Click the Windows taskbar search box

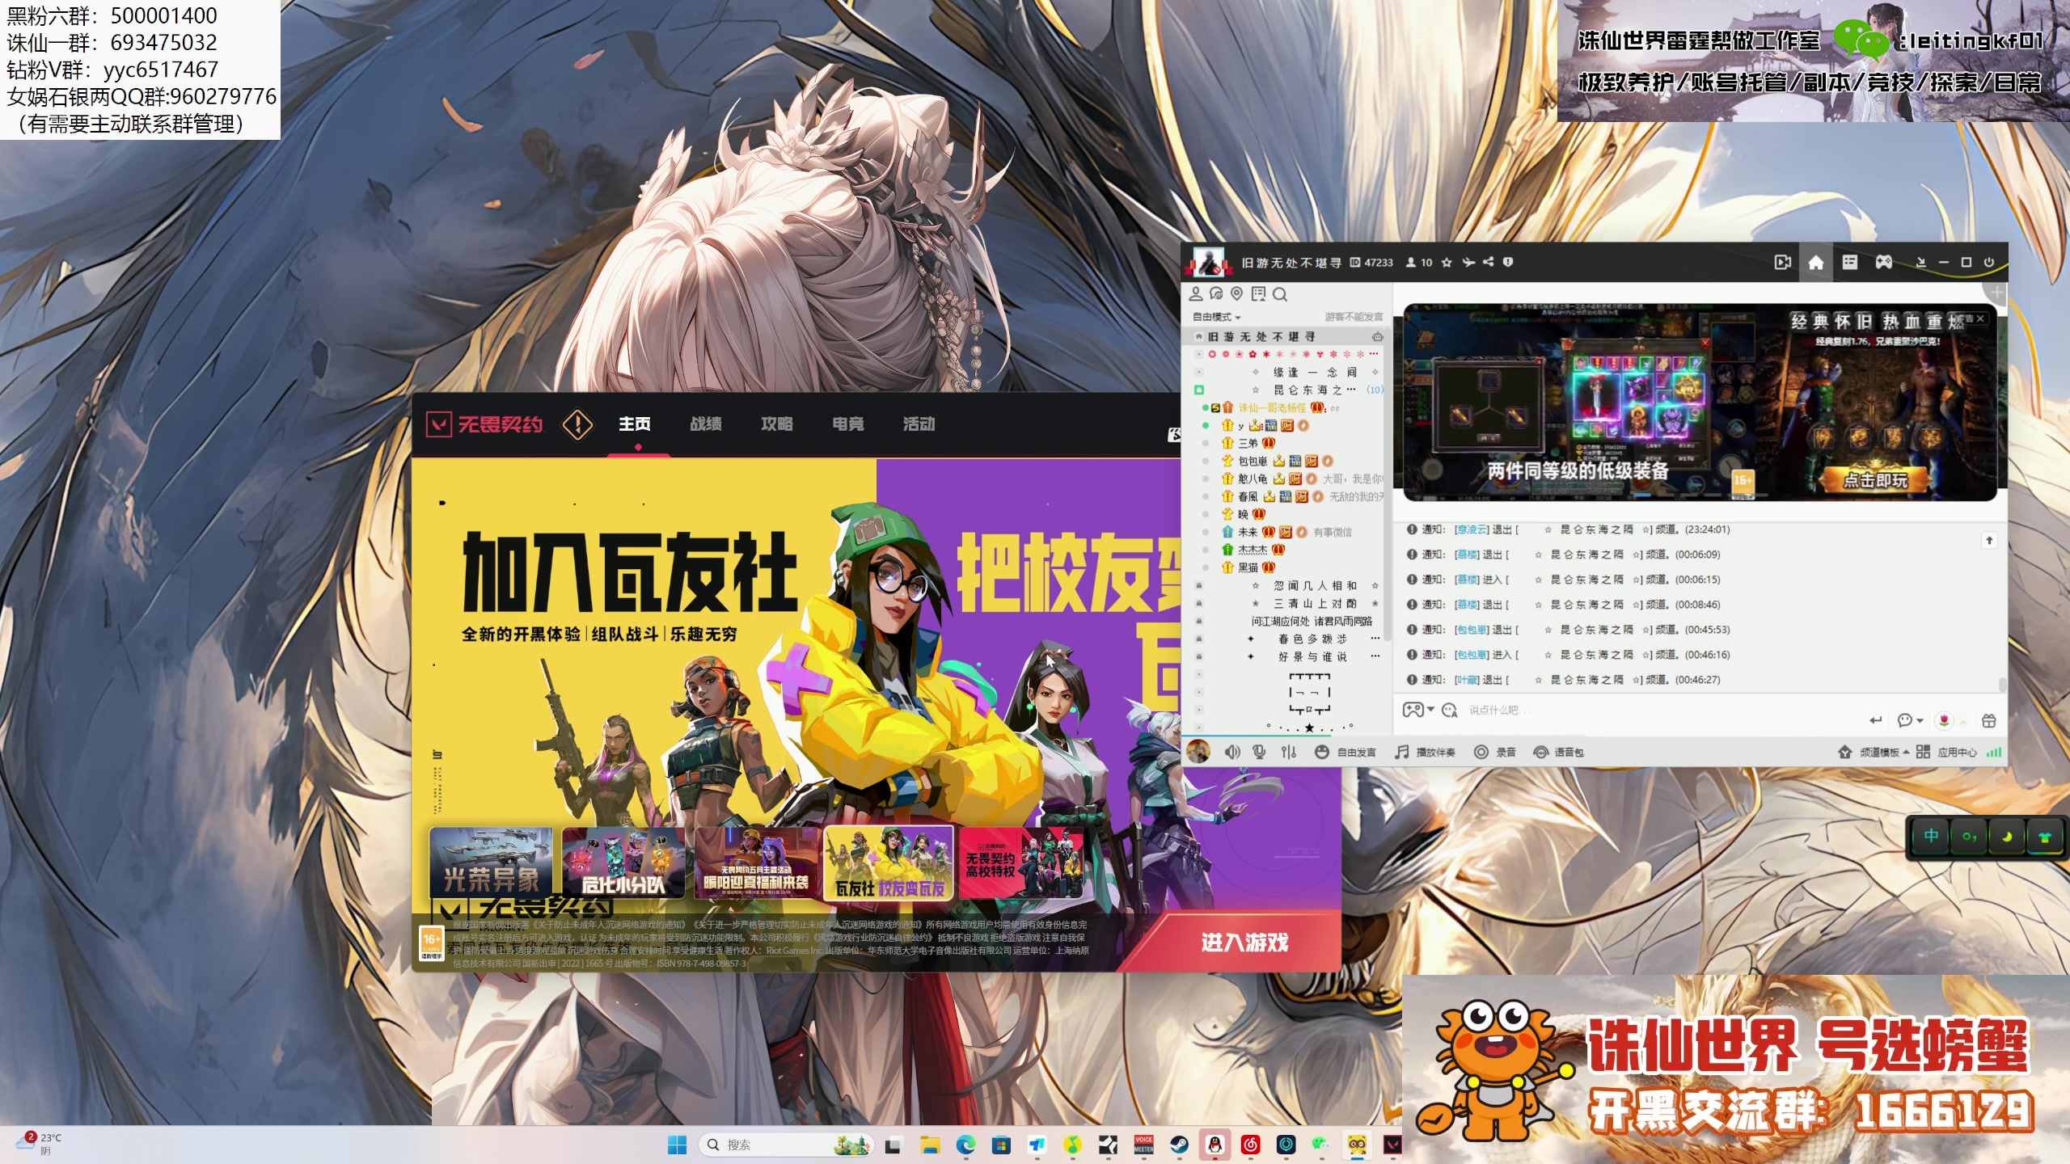click(x=786, y=1145)
